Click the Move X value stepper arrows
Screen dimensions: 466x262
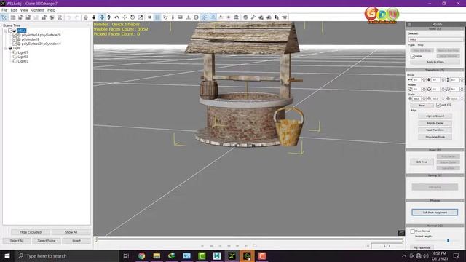click(424, 79)
